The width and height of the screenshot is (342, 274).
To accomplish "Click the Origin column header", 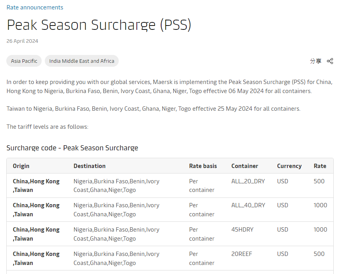I will click(x=21, y=166).
